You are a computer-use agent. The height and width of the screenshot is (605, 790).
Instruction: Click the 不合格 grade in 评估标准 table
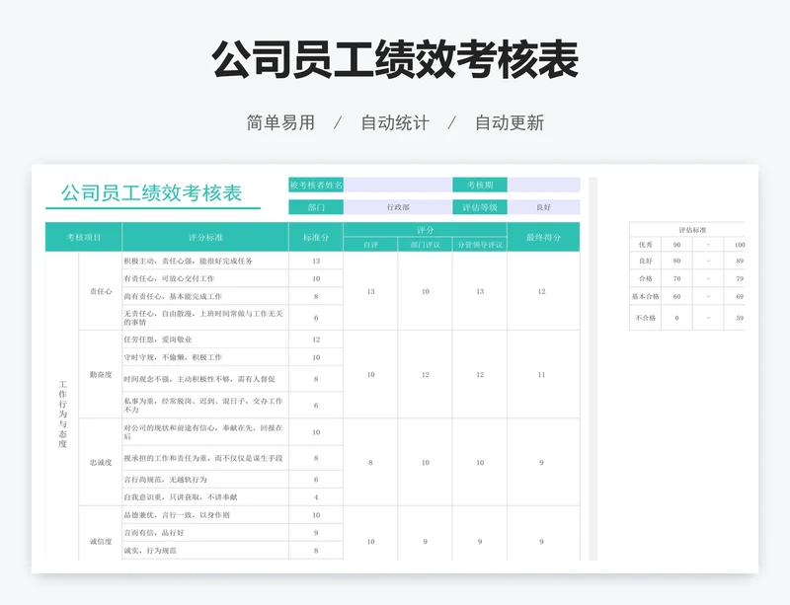point(646,318)
